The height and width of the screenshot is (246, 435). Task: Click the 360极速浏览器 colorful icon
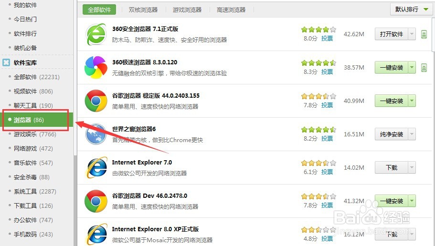click(x=96, y=68)
